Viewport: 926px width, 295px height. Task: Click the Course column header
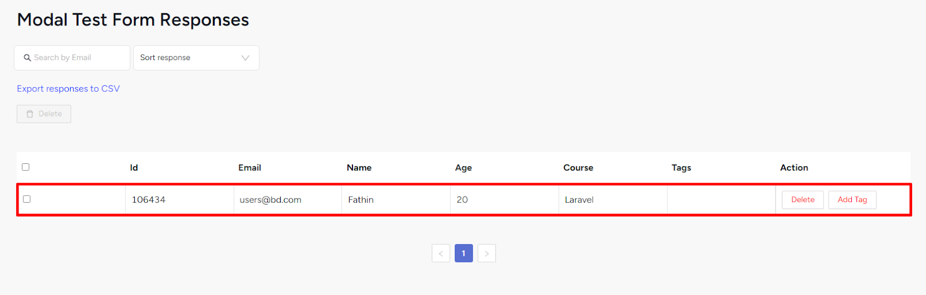pos(578,167)
